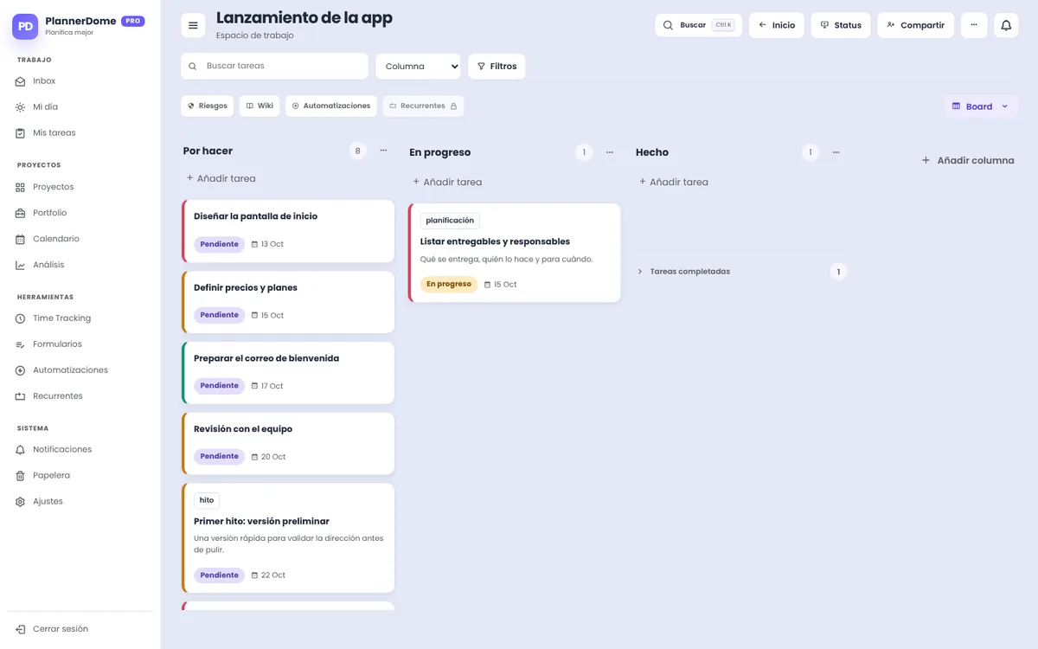Image resolution: width=1038 pixels, height=649 pixels.
Task: Add a task in En progreso column
Action: [x=447, y=182]
